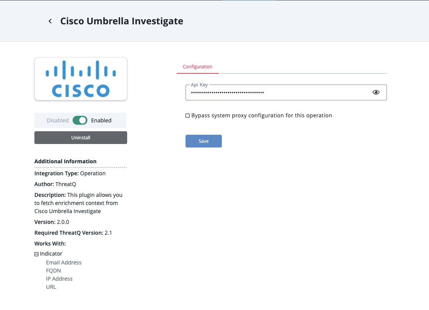Select the 'IP Address' indicator type
This screenshot has width=429, height=310.
(59, 279)
